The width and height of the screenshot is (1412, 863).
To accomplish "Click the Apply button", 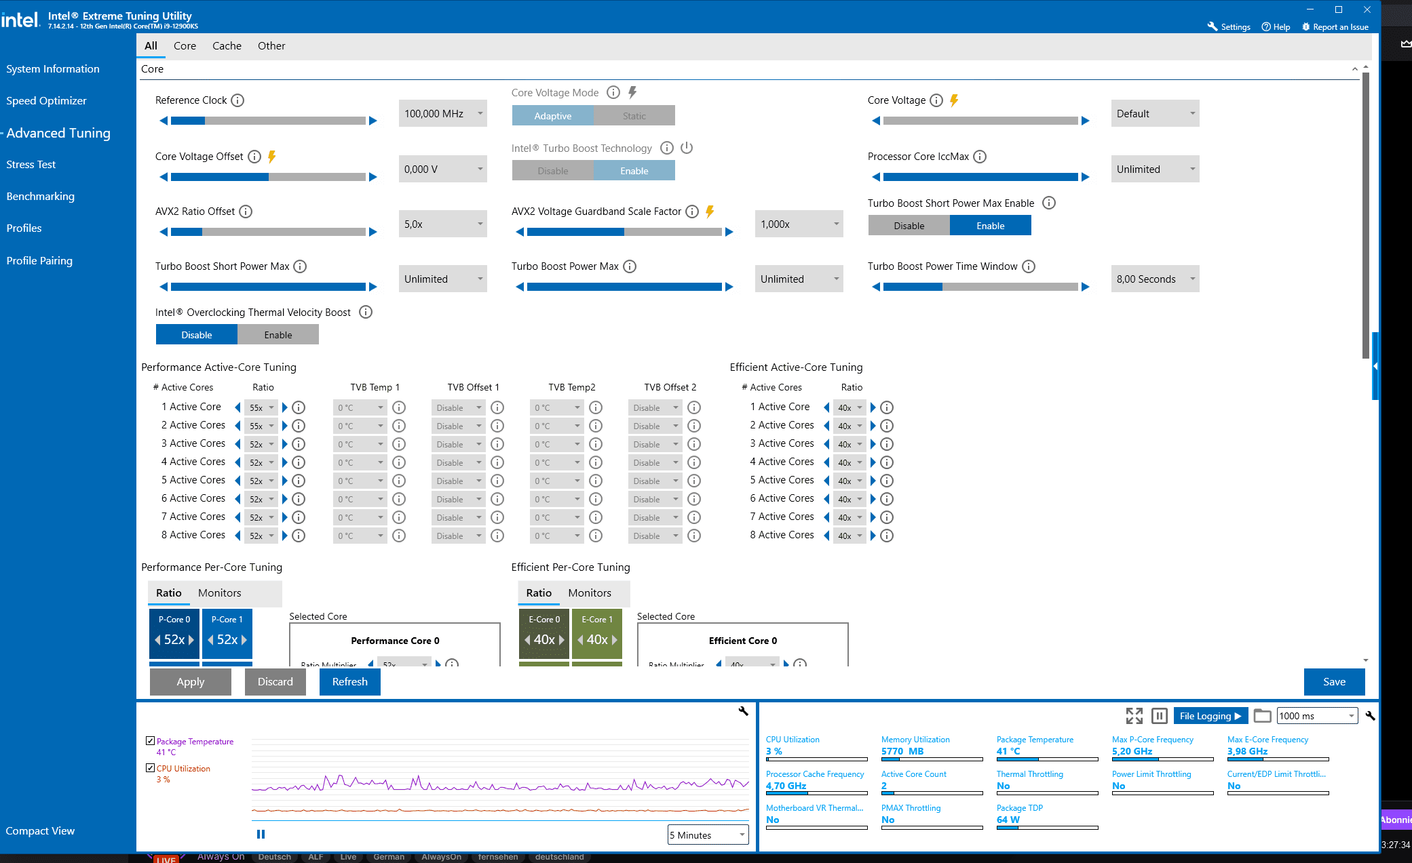I will click(190, 682).
